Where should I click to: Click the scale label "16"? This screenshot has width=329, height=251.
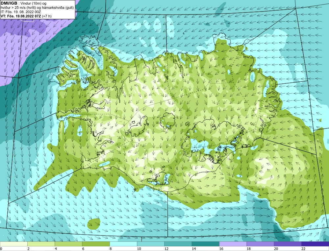click(221, 249)
